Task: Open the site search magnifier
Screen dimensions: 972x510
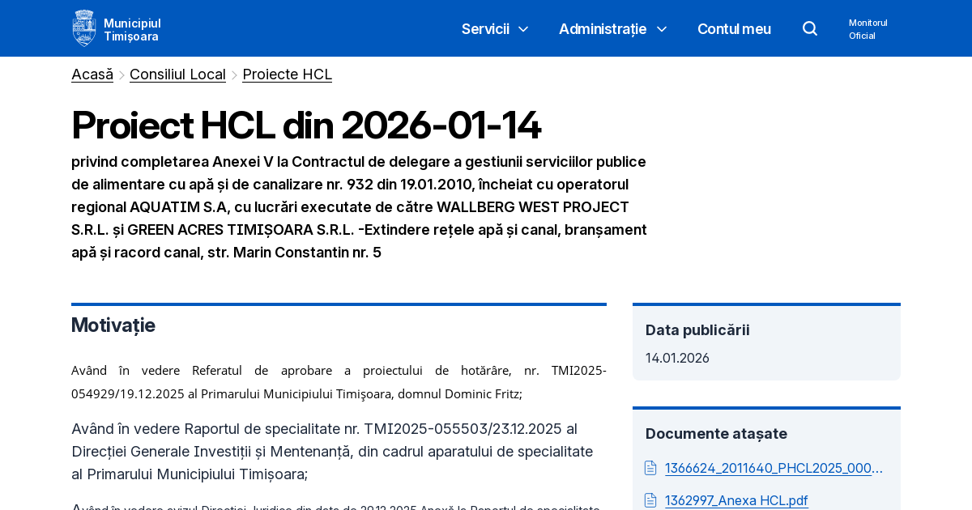Action: click(809, 28)
